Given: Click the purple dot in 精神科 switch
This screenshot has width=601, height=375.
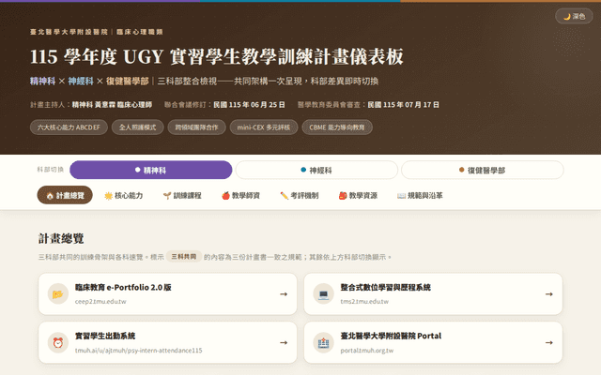Looking at the screenshot, I should point(138,170).
